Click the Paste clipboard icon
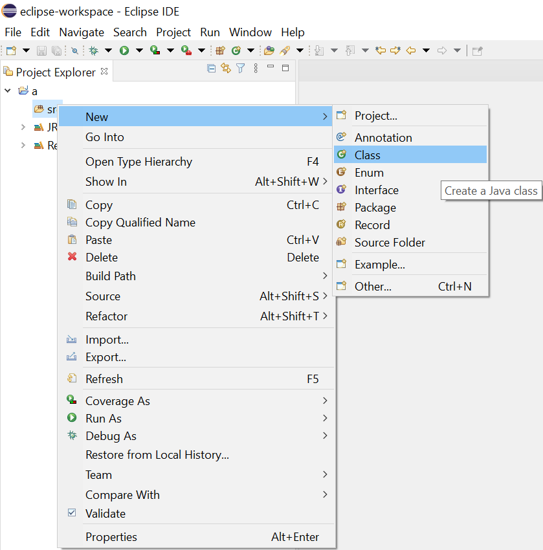 coord(72,239)
